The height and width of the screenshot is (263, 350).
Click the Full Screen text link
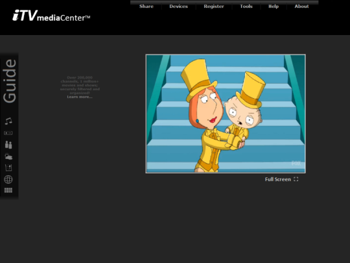click(x=278, y=179)
